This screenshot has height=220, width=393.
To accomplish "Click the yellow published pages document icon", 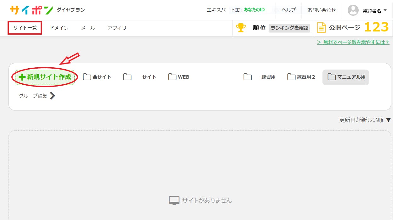I will (x=321, y=28).
